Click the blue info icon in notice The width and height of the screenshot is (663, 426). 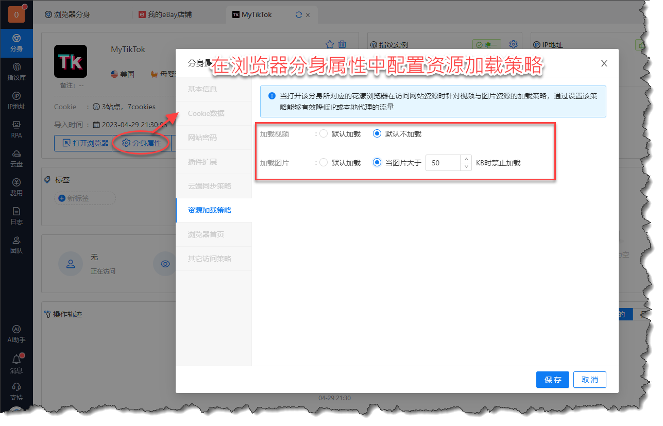pyautogui.click(x=271, y=96)
